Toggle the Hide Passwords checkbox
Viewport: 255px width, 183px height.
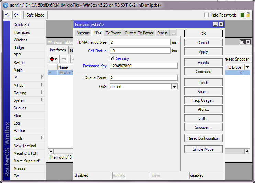click(207, 15)
